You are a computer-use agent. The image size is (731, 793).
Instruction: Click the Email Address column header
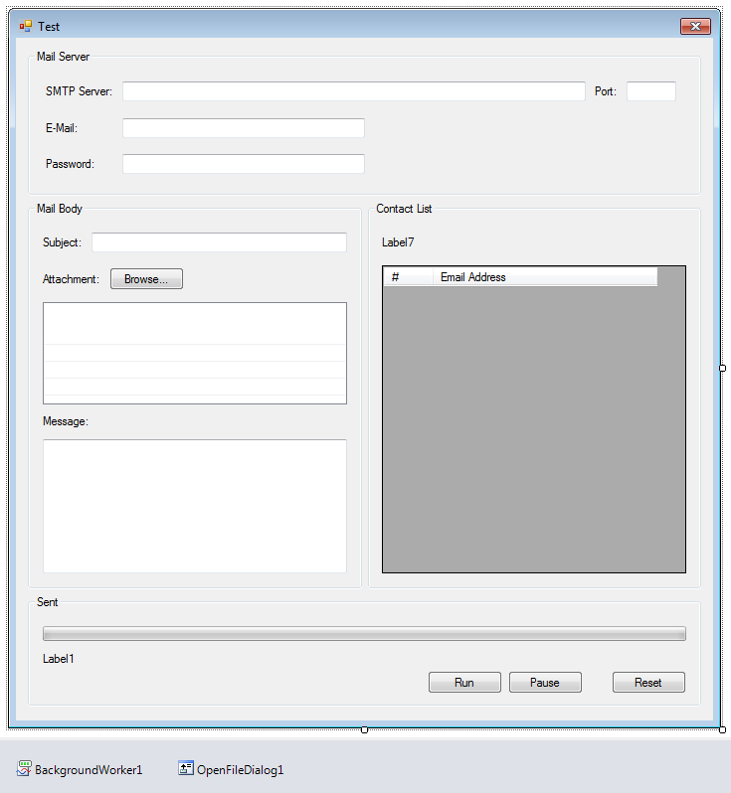(x=545, y=277)
